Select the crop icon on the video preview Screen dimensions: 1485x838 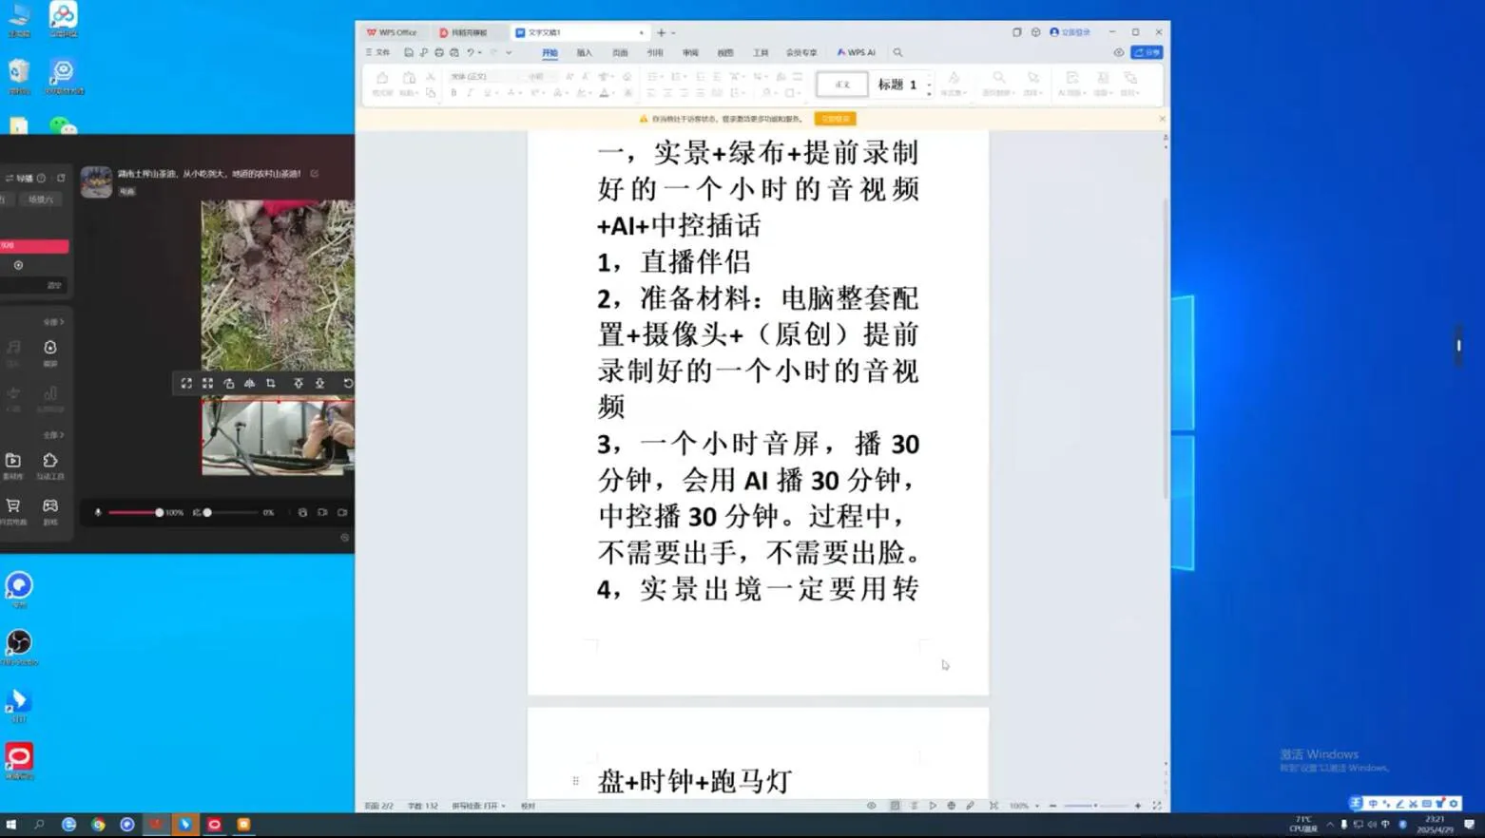coord(271,383)
